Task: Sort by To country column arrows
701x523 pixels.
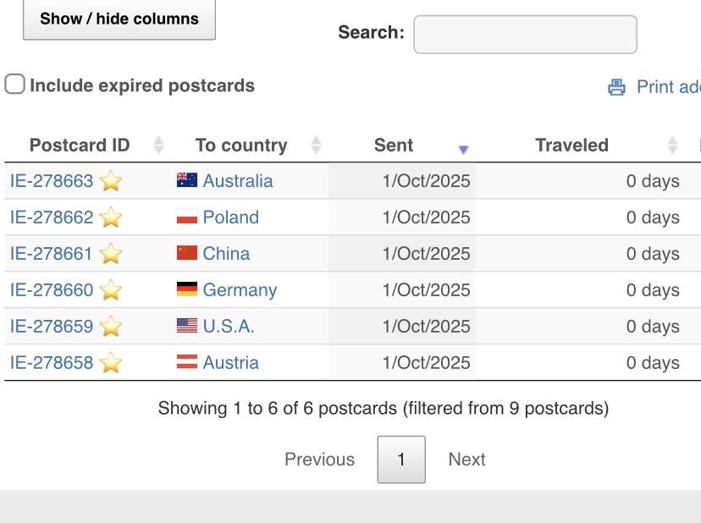Action: tap(316, 146)
